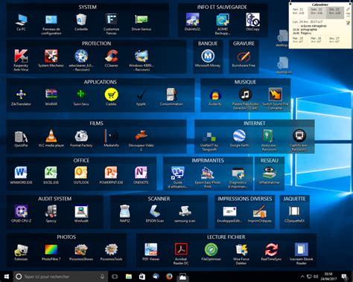Image resolution: width=353 pixels, height=282 pixels.
Task: Launch ZikiTranslator icon
Action: [21, 94]
